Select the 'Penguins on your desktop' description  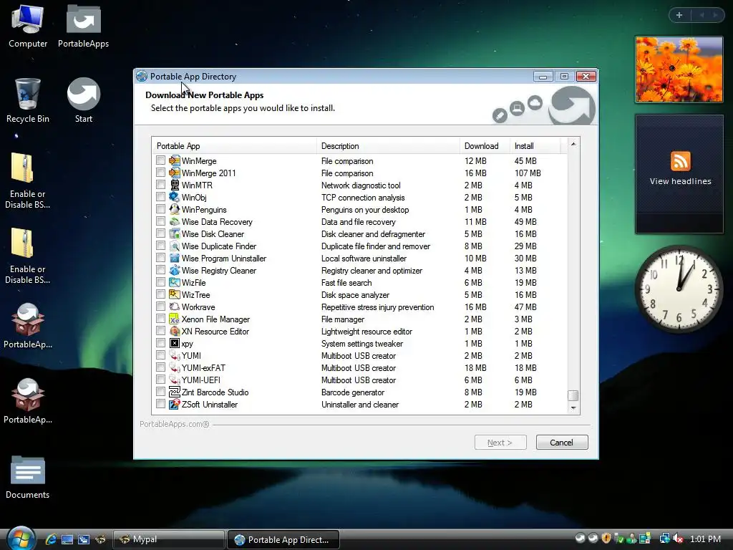point(365,210)
